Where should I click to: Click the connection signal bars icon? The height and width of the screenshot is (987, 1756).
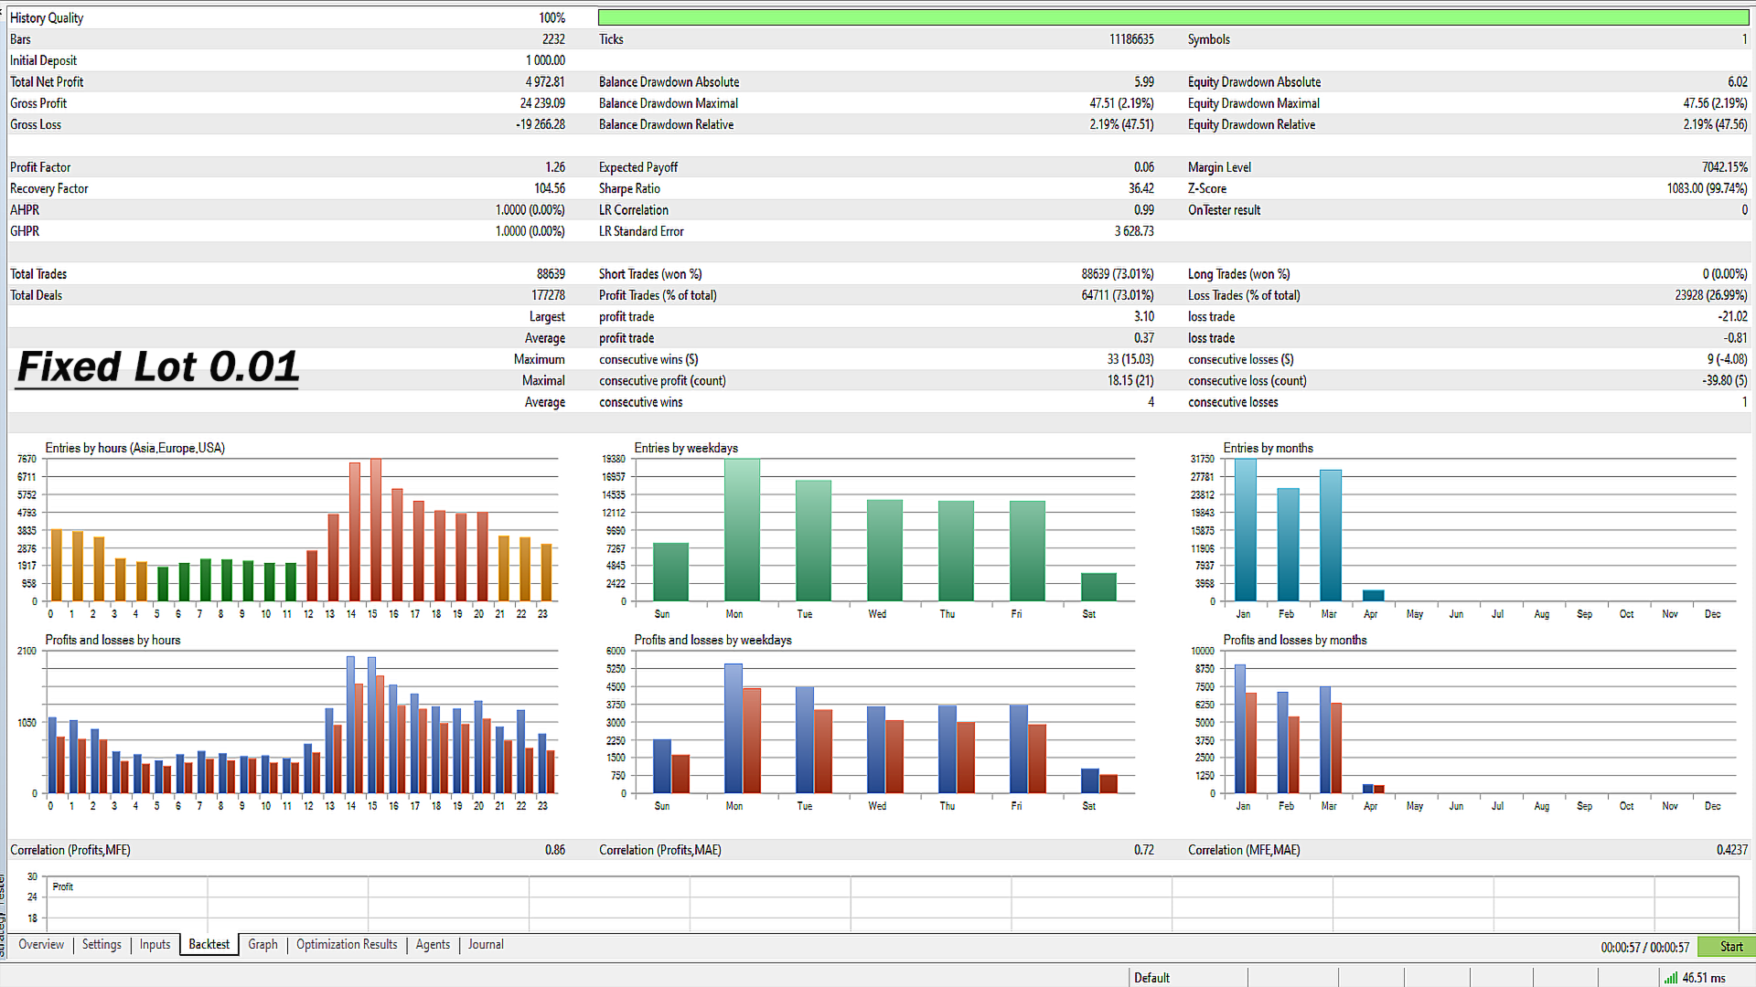point(1670,978)
